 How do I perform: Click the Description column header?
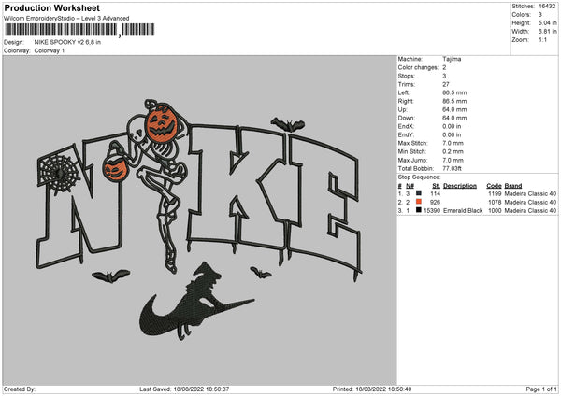point(460,186)
